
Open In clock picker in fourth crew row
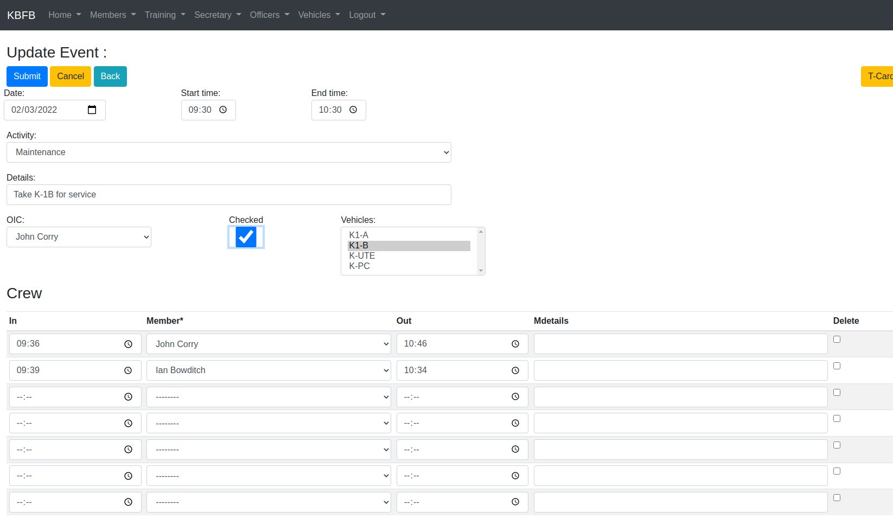129,424
